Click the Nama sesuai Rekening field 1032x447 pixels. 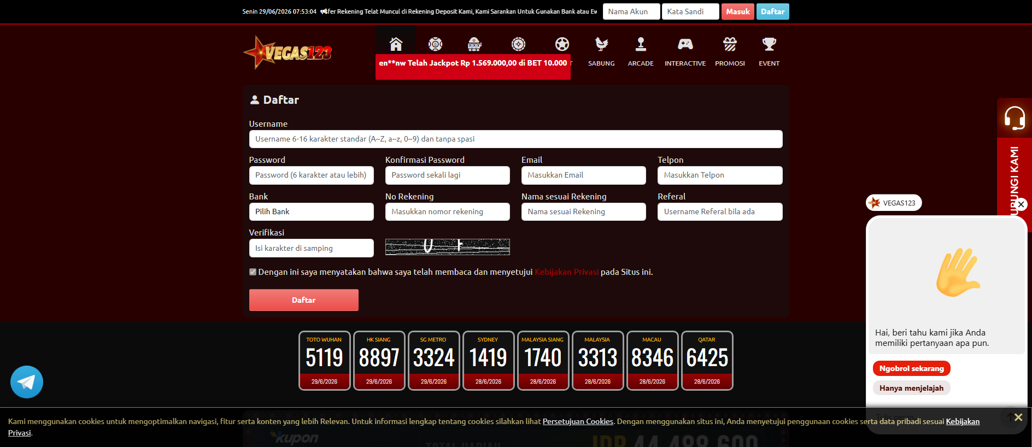point(583,211)
